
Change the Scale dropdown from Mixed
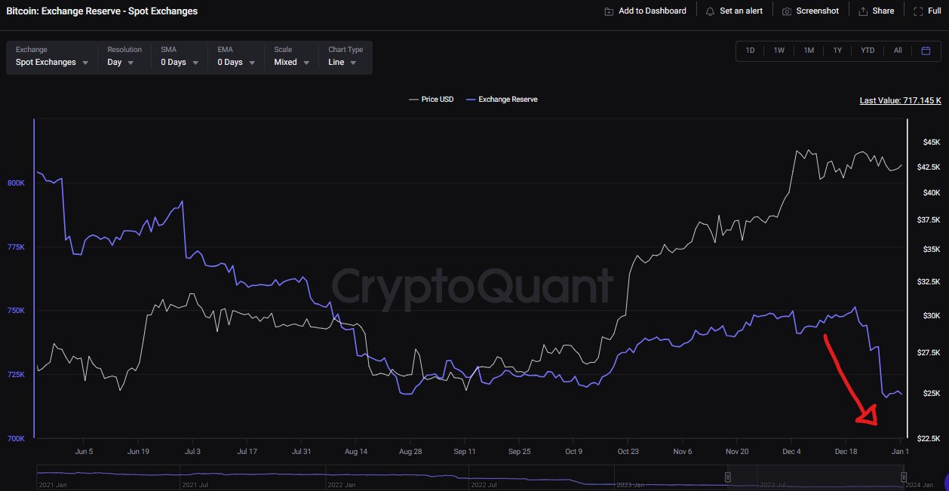point(292,57)
